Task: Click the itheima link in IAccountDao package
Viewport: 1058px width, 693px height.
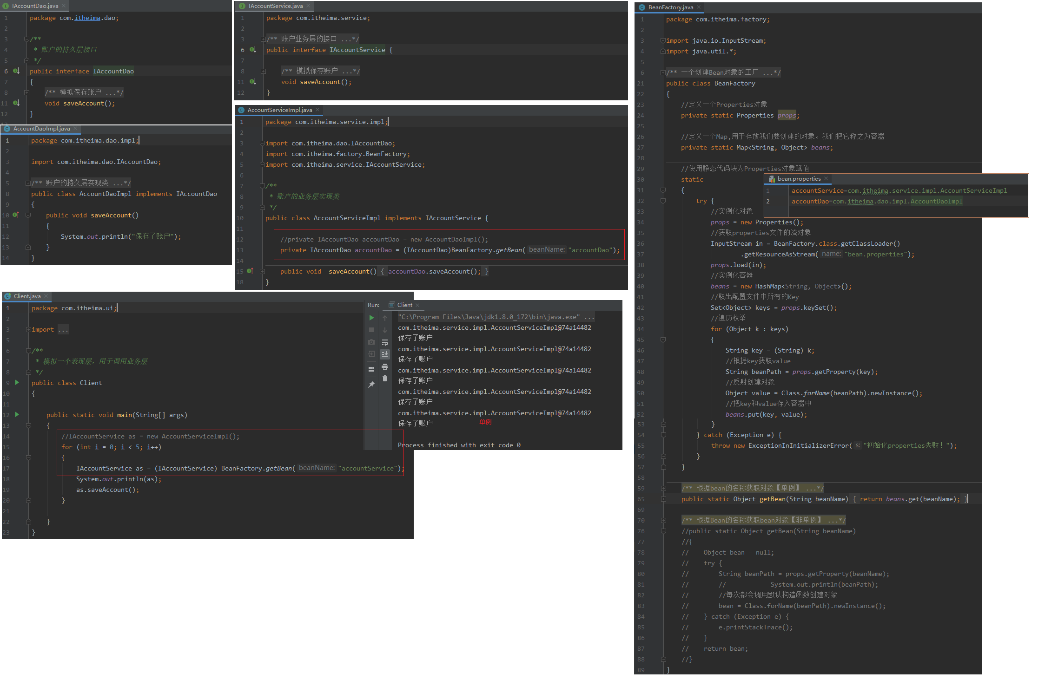Action: point(87,18)
